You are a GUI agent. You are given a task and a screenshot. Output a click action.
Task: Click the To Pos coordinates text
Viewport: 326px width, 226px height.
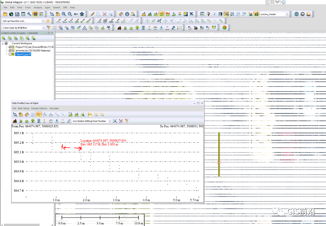(x=181, y=126)
